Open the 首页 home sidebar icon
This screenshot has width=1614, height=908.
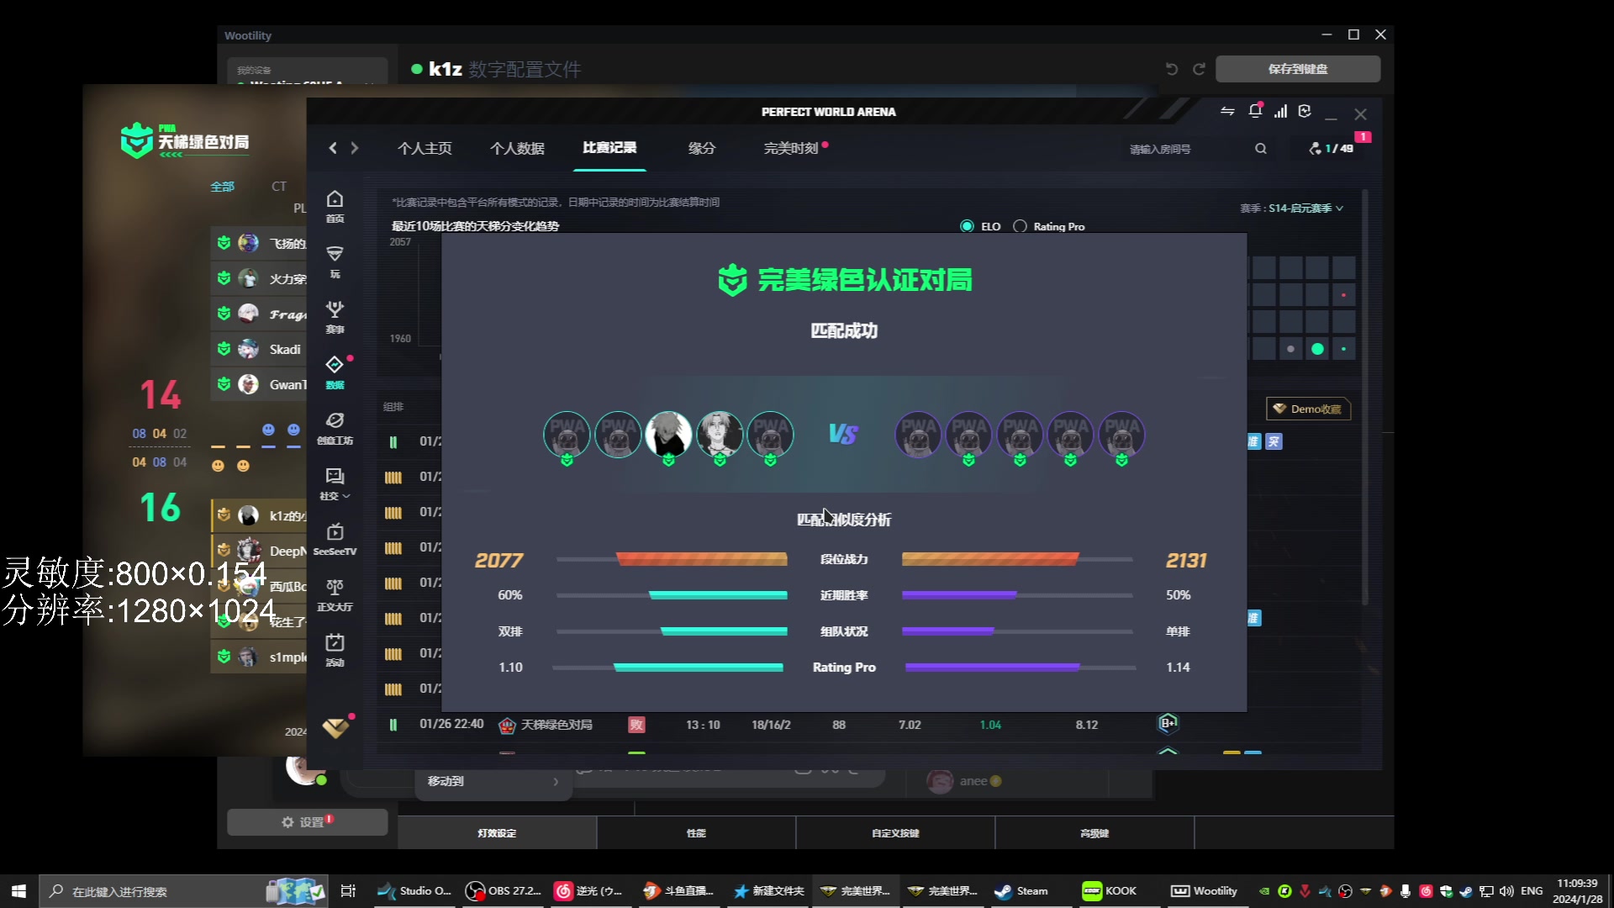tap(335, 206)
